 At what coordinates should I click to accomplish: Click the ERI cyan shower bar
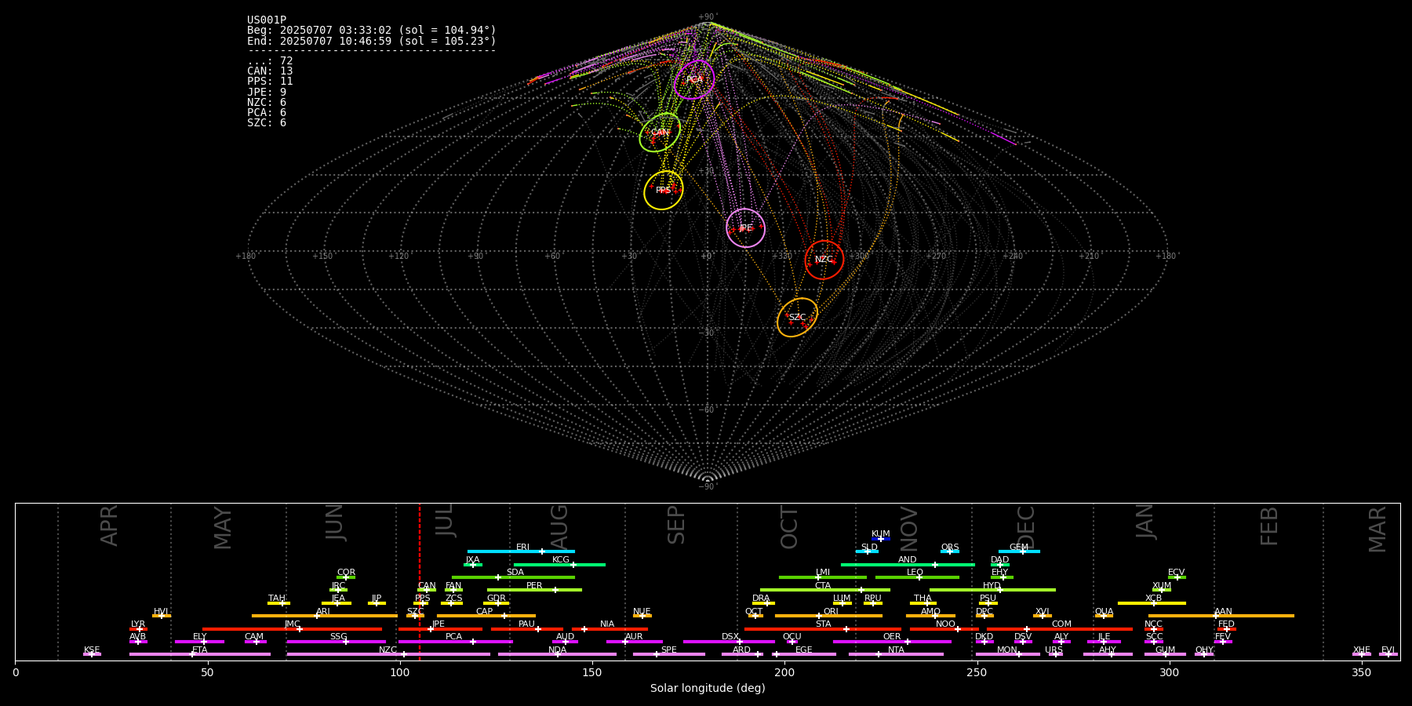[521, 551]
